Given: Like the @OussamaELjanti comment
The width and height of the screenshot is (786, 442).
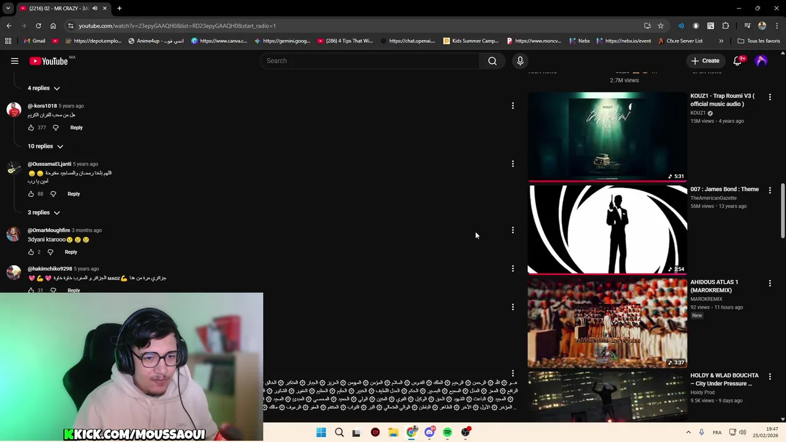Looking at the screenshot, I should coord(31,194).
